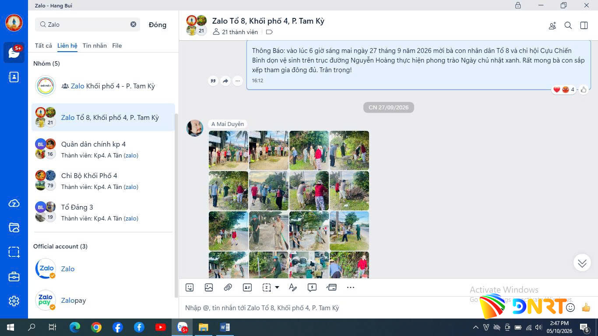598x336 pixels.
Task: Insert a quick message from toolbar
Action: click(312, 287)
